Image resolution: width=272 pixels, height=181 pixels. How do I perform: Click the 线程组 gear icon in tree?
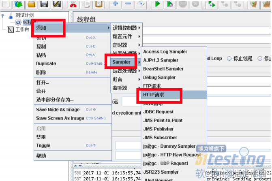coord(18,22)
